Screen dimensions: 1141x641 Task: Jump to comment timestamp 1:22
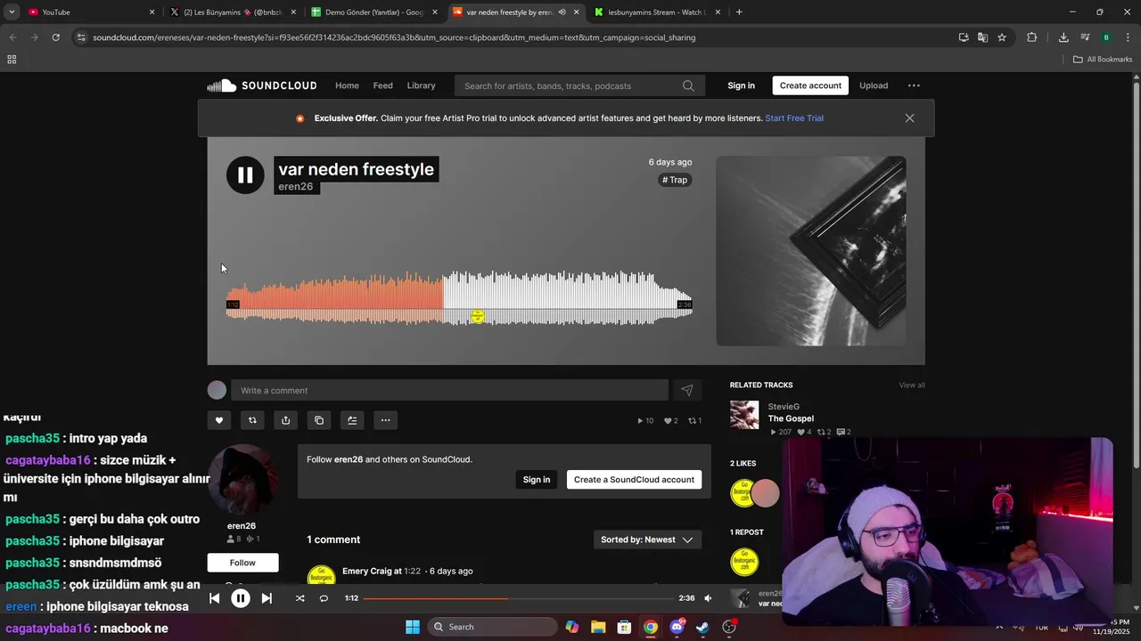412,571
